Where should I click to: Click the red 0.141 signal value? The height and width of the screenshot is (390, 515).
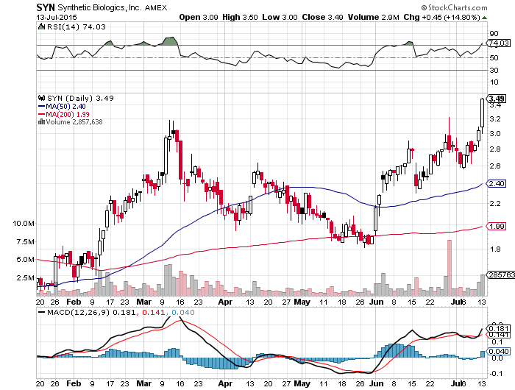tap(154, 312)
